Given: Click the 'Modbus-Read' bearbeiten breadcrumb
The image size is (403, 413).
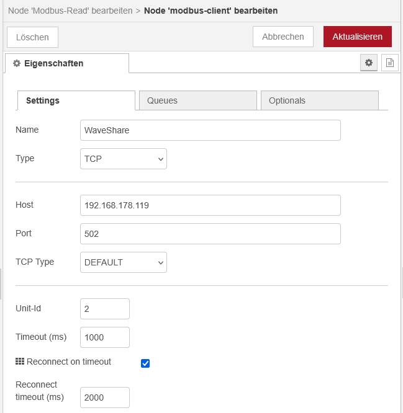Looking at the screenshot, I should click(69, 11).
